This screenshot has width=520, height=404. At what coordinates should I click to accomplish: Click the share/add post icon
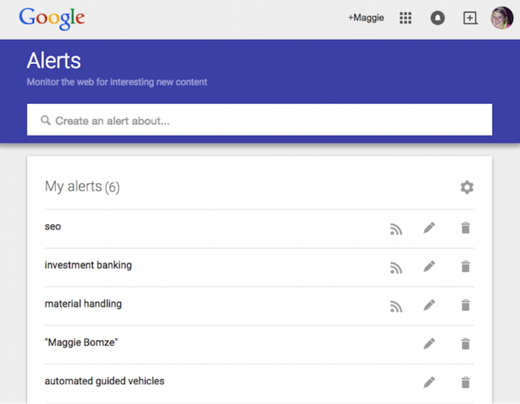tap(469, 19)
